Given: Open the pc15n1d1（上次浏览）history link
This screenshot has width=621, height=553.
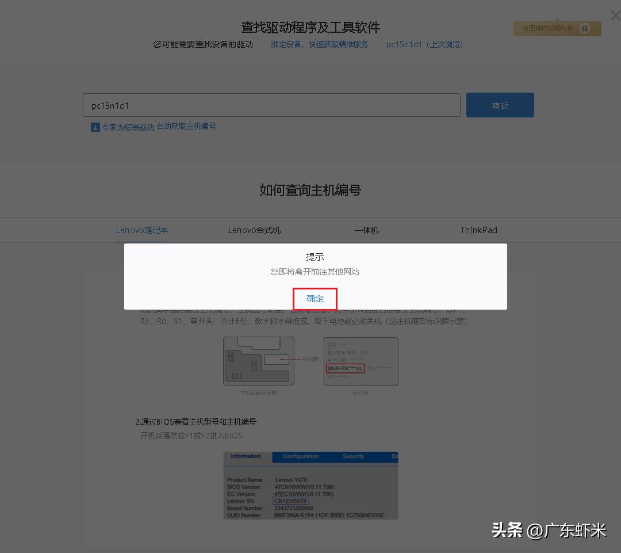Looking at the screenshot, I should point(424,44).
